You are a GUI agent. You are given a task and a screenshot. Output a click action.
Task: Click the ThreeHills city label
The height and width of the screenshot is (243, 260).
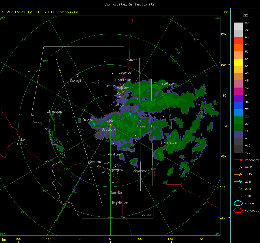(x=145, y=126)
